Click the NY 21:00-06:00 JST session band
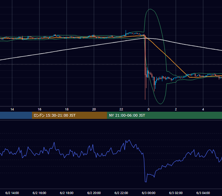Screen dimensions: 222x196 tap(164, 115)
